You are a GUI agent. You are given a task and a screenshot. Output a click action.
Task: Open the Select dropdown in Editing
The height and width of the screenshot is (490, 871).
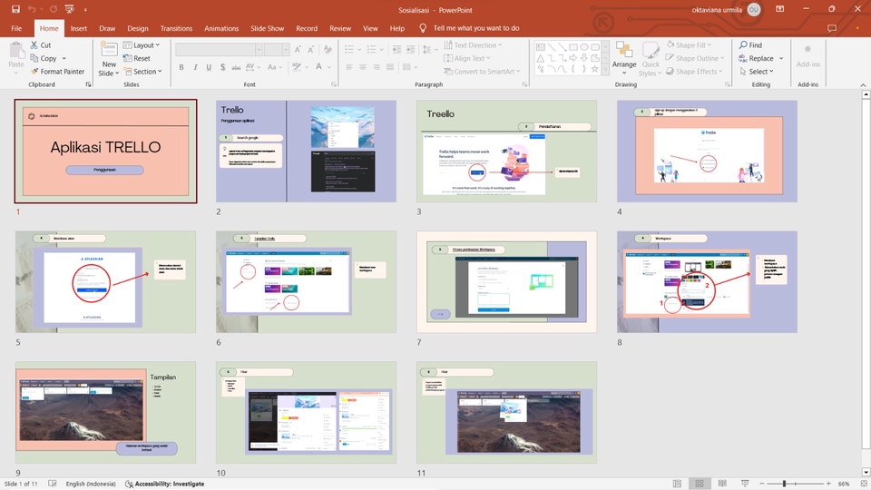[756, 71]
